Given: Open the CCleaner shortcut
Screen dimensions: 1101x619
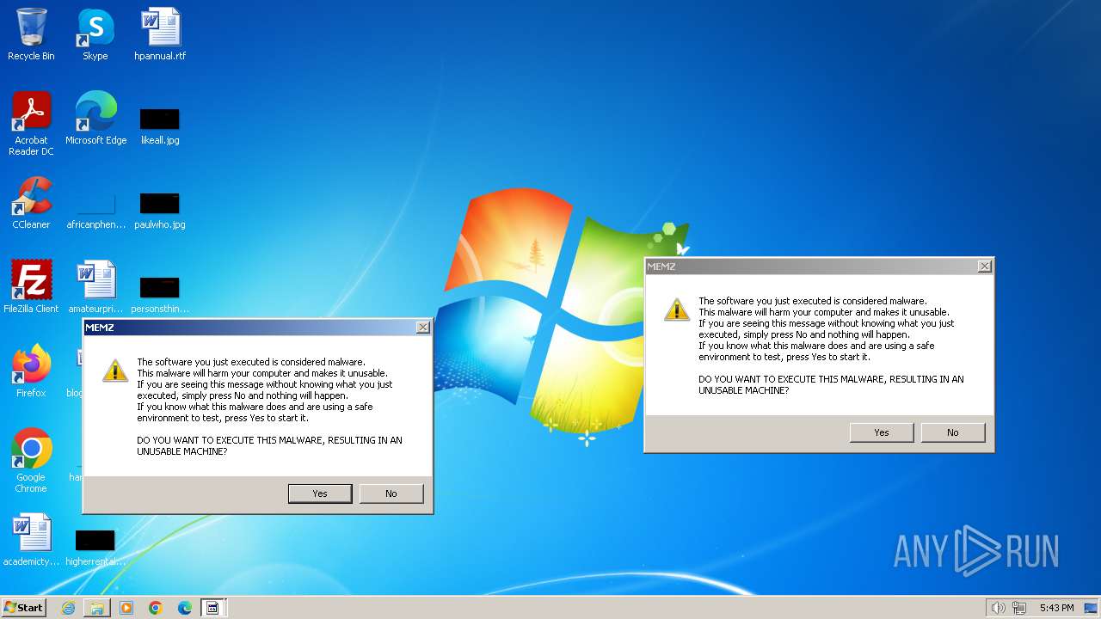Looking at the screenshot, I should [x=31, y=202].
